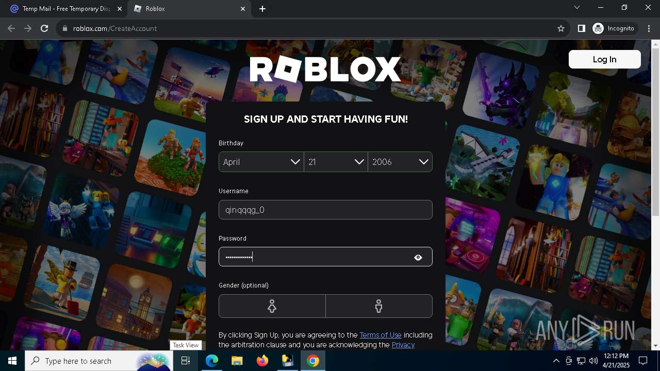Launch Microsoft Edge from taskbar

(x=212, y=361)
